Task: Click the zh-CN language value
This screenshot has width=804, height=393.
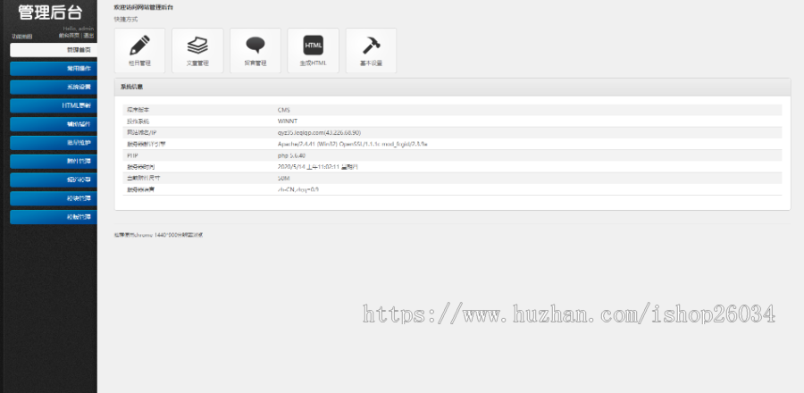Action: (297, 189)
